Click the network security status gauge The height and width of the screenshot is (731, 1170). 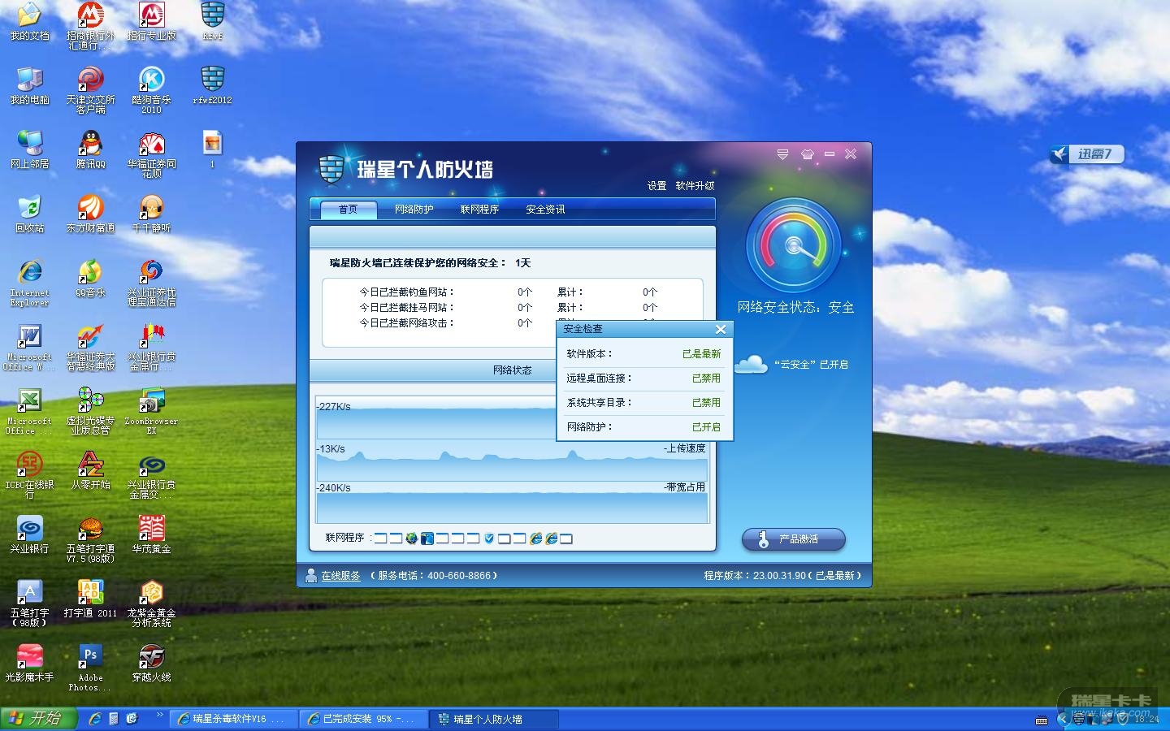click(x=793, y=245)
